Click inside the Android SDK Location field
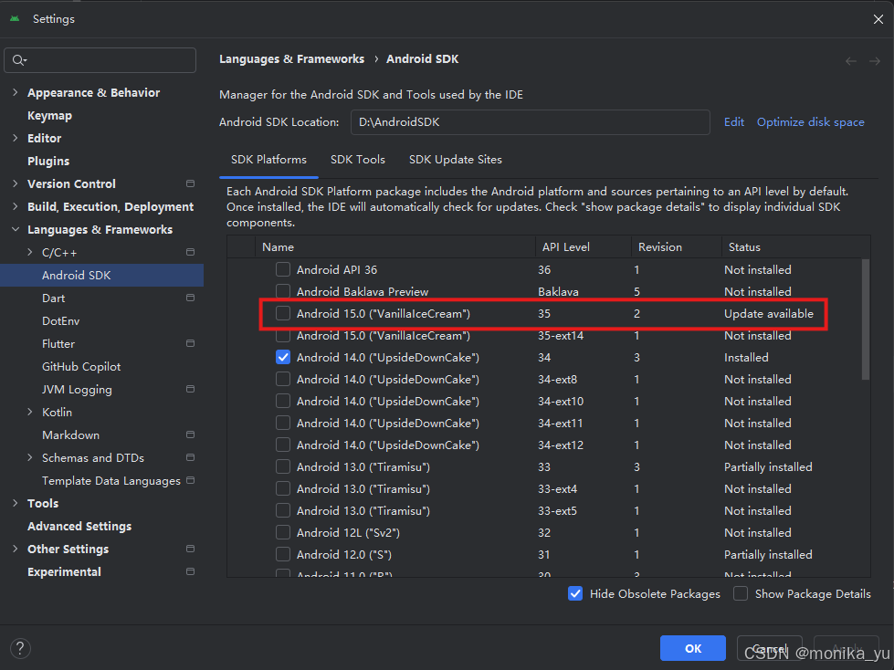Image resolution: width=894 pixels, height=670 pixels. (530, 121)
